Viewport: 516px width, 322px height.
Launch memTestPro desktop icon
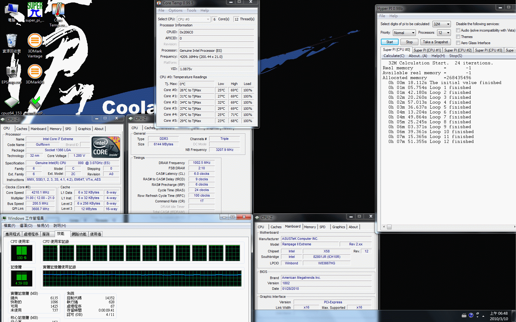(35, 106)
